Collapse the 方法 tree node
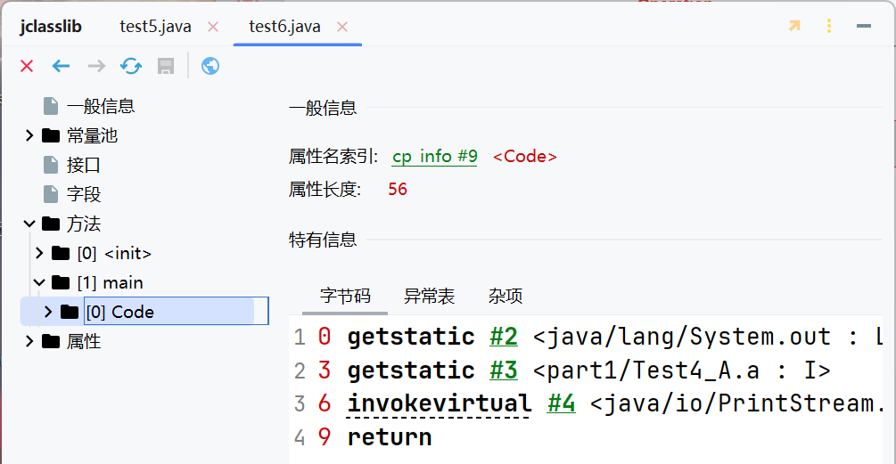 29,224
